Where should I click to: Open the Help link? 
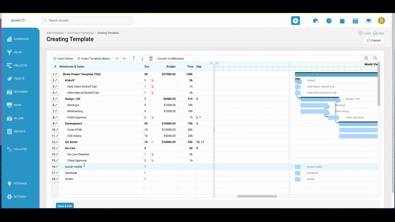(x=379, y=33)
